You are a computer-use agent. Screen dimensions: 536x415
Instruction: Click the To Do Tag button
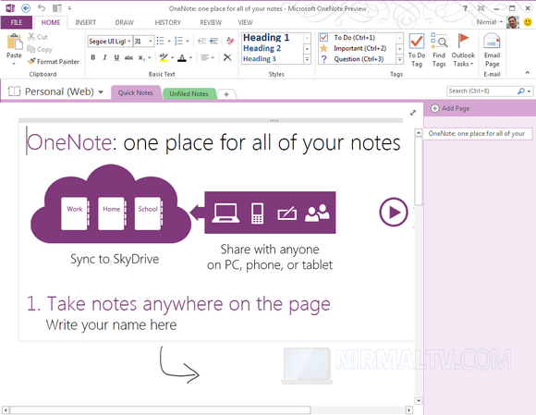(x=417, y=50)
